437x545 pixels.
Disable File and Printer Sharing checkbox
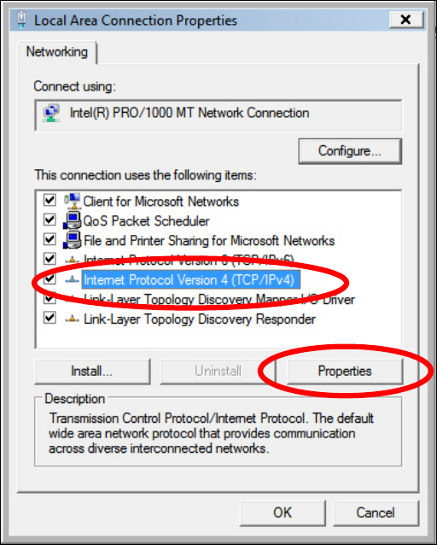click(50, 239)
